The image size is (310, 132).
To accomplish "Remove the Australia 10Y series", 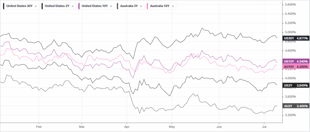I will point(173,6).
